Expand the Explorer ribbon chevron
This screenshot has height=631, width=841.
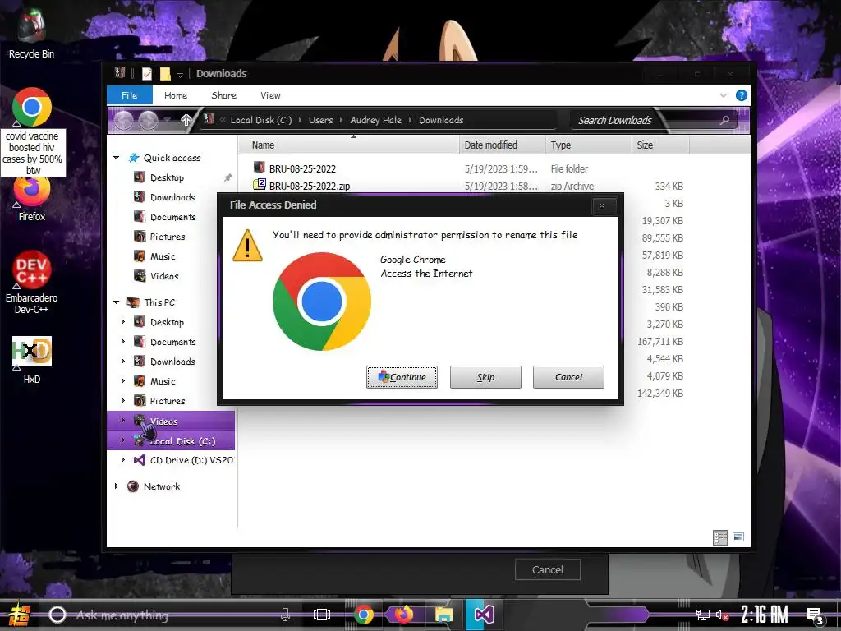[x=723, y=95]
